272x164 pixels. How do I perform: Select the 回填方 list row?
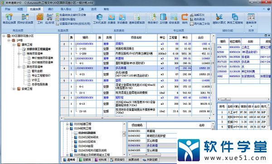pos(136,44)
